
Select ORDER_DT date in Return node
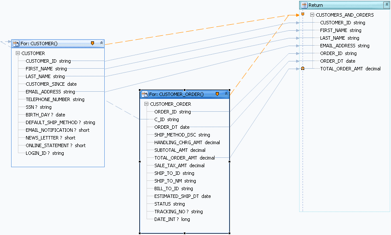338,61
